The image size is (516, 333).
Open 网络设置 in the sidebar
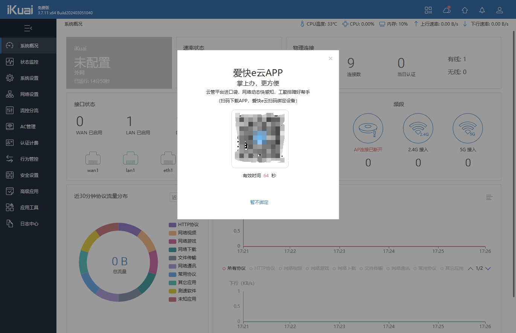pos(29,94)
